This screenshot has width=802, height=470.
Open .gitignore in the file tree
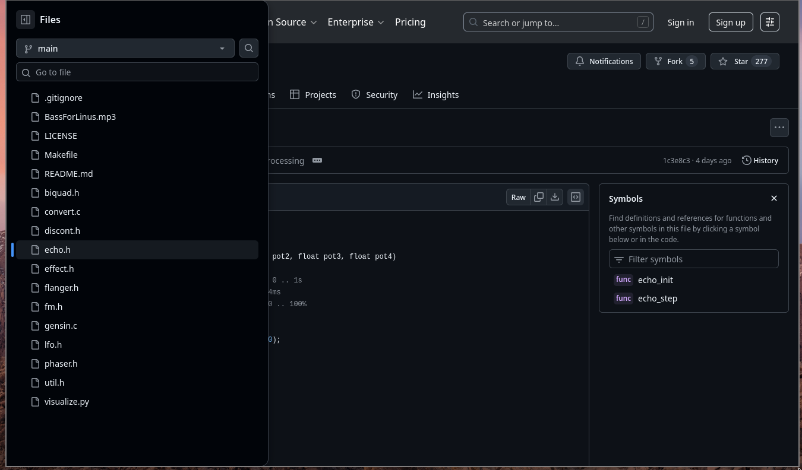(137, 98)
